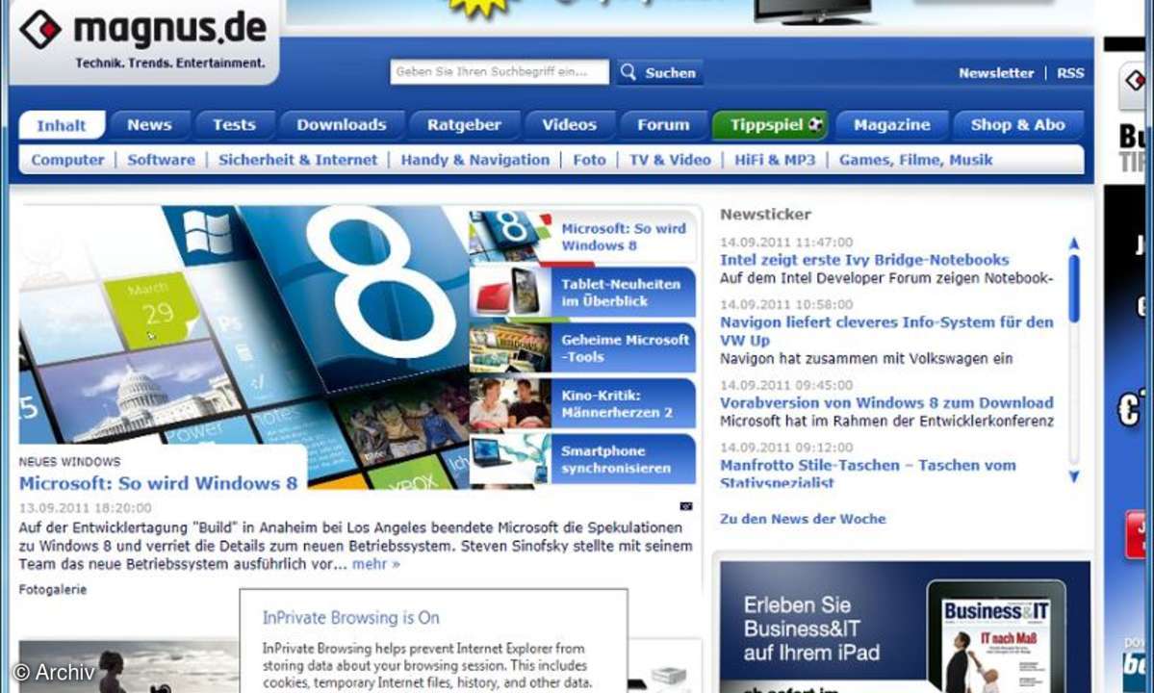This screenshot has height=693, width=1154.
Task: Choose HiFi & MP3 category
Action: click(x=775, y=160)
